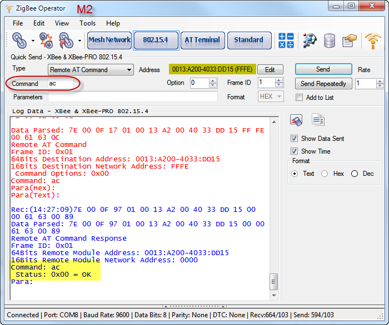Toggle the Show Data Sent checkbox
The height and width of the screenshot is (325, 389).
click(295, 138)
